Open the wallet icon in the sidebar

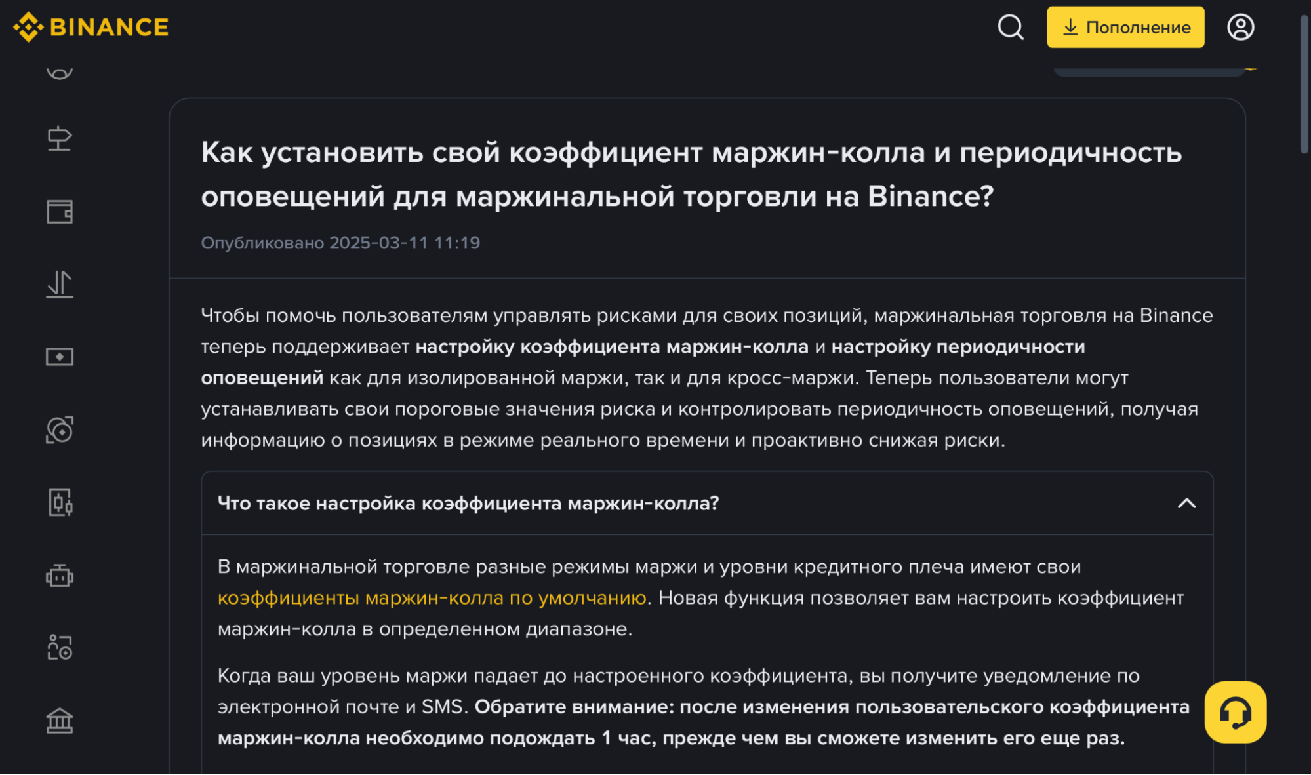coord(58,212)
